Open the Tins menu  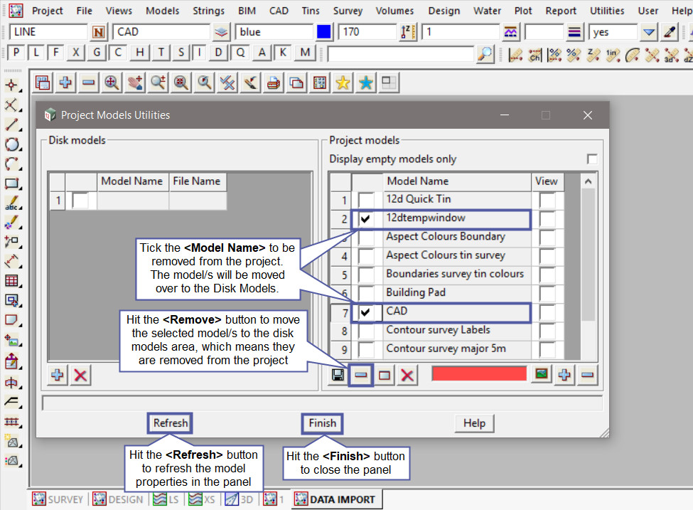pyautogui.click(x=310, y=11)
